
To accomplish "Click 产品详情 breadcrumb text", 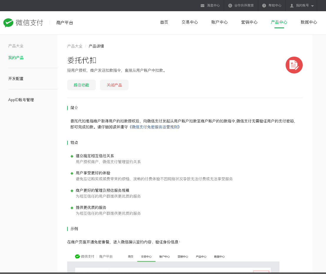I will [96, 46].
